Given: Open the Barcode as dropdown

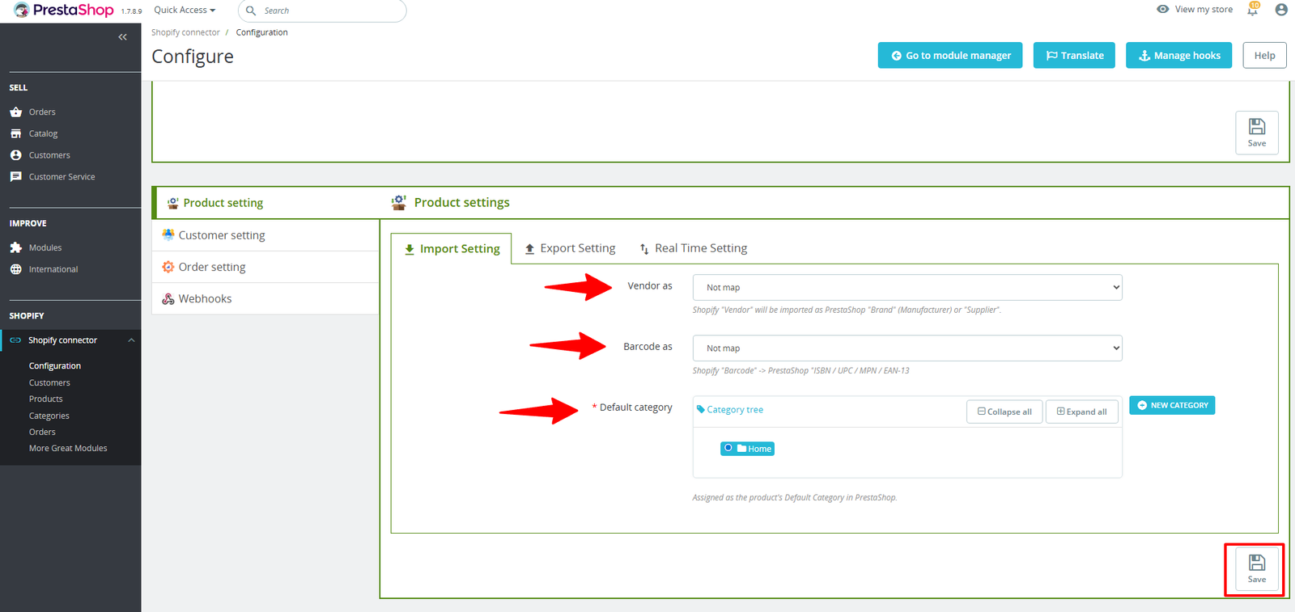Looking at the screenshot, I should (907, 348).
